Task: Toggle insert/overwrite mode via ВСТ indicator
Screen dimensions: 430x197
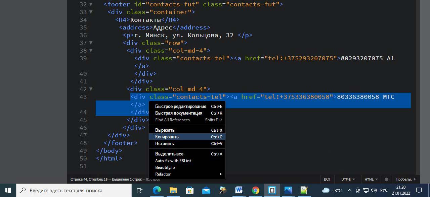Action: 327,180
